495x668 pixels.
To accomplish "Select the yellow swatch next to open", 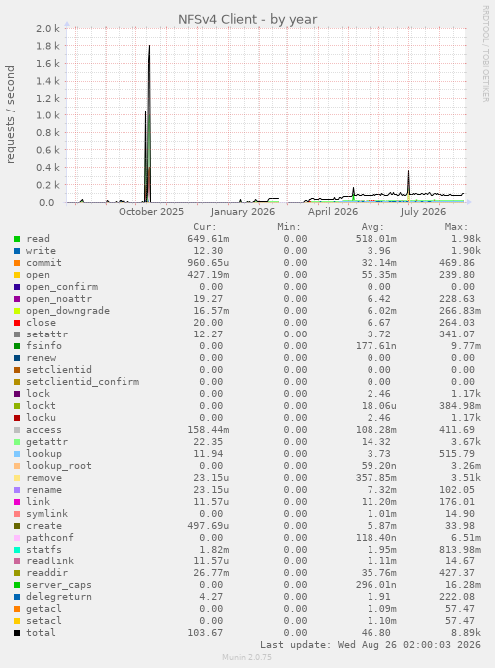I will coord(17,275).
